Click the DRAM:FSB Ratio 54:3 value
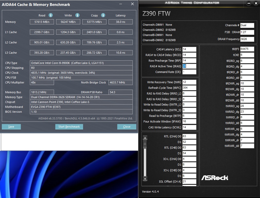Screen dimensions: 260x198 (121, 92)
